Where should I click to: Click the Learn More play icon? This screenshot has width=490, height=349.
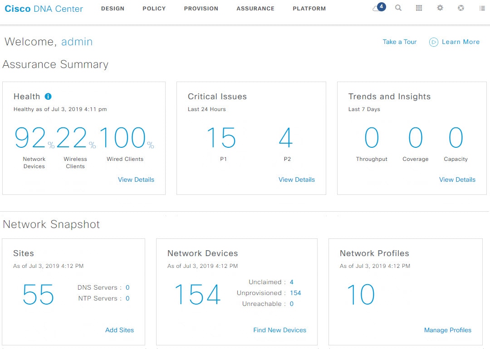[434, 42]
